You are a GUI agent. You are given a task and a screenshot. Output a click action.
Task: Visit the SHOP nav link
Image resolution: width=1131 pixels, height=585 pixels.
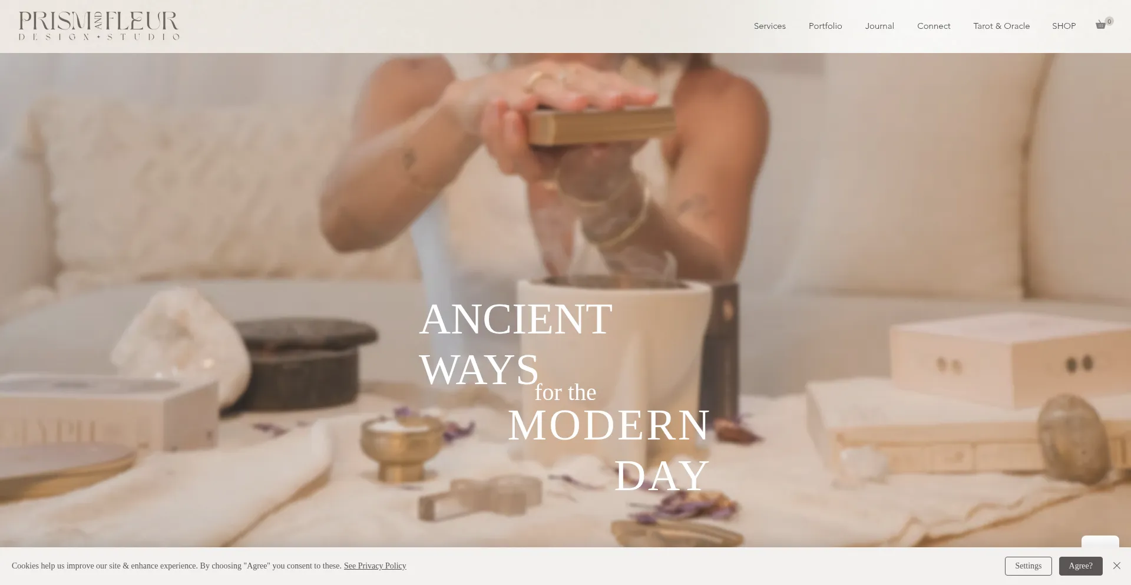tap(1063, 26)
